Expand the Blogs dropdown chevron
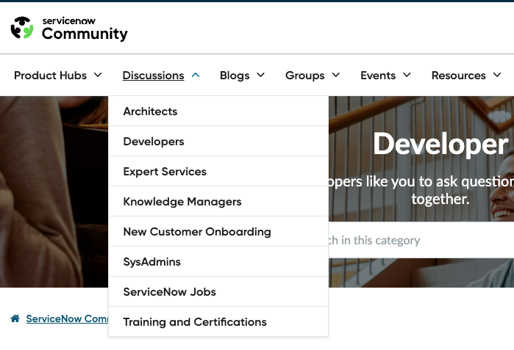Image resolution: width=514 pixels, height=350 pixels. coord(260,75)
